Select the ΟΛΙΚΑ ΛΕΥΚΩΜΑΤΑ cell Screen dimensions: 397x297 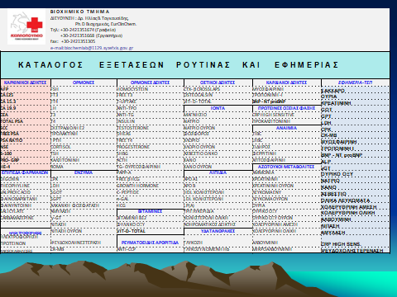345,200
